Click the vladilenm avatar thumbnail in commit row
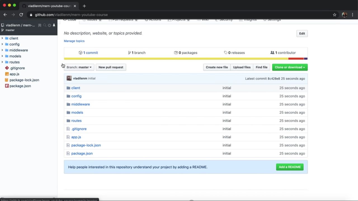Viewport: 358px width, 201px height. click(x=69, y=78)
